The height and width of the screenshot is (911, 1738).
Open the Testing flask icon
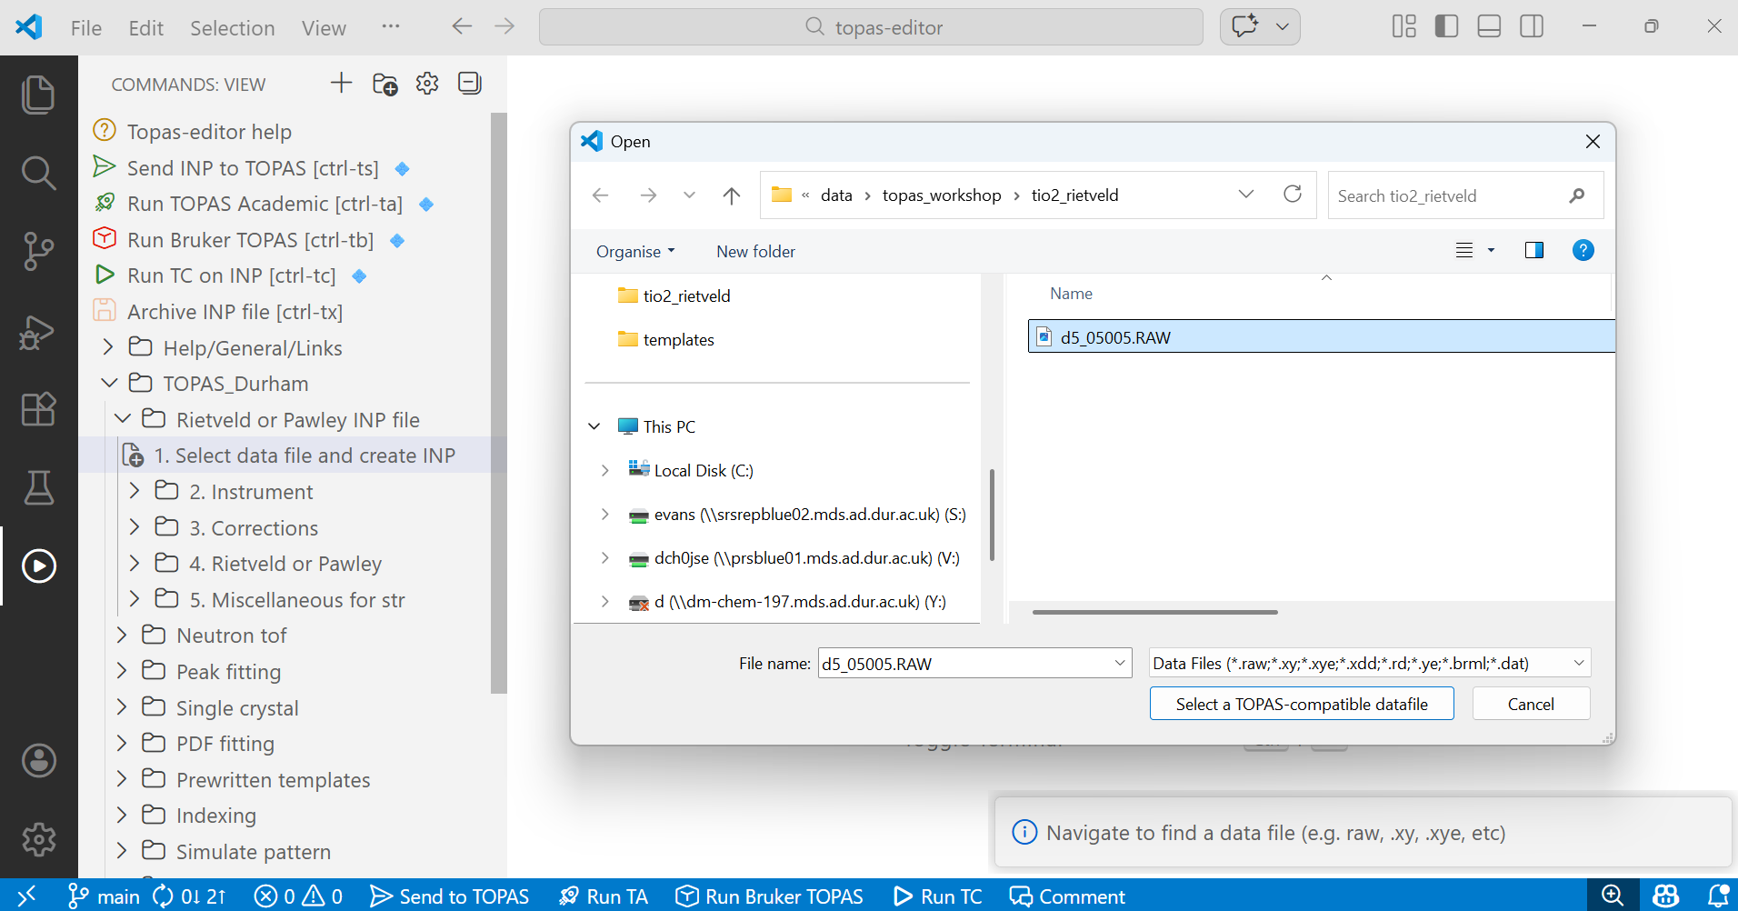click(x=38, y=488)
